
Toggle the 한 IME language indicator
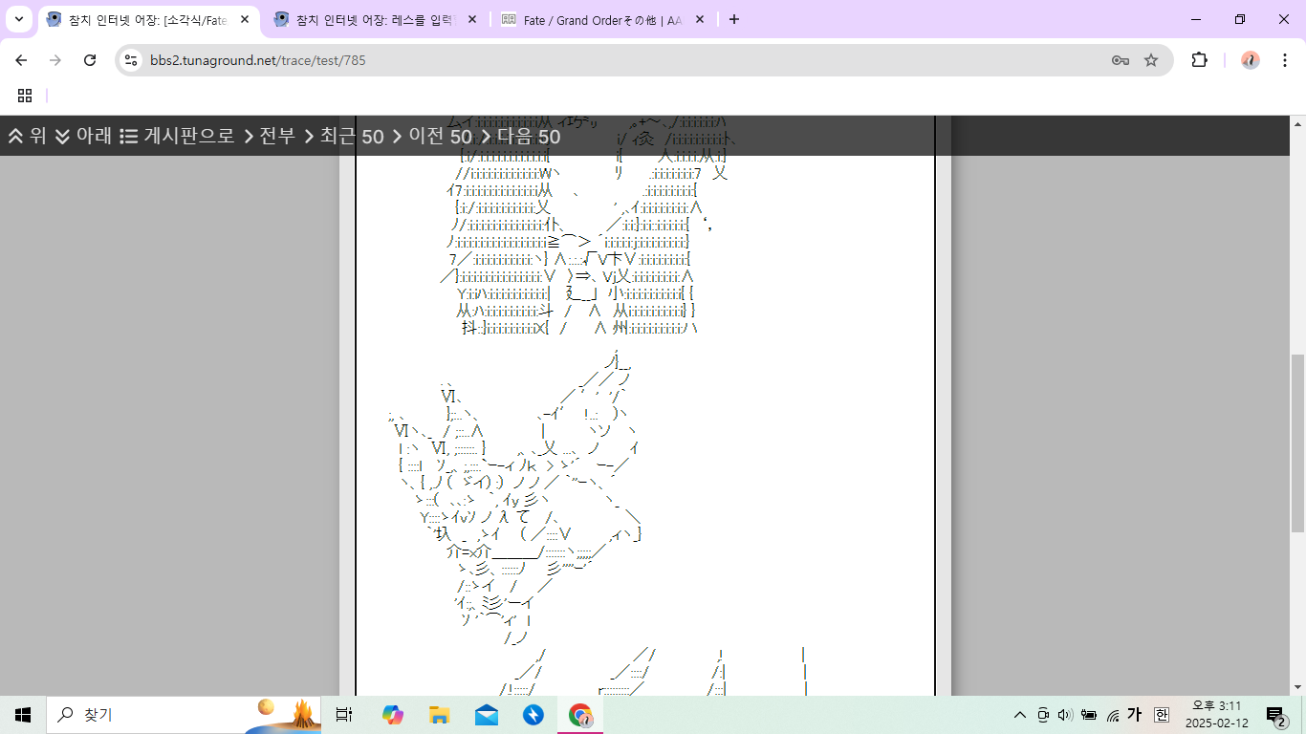point(1161,715)
